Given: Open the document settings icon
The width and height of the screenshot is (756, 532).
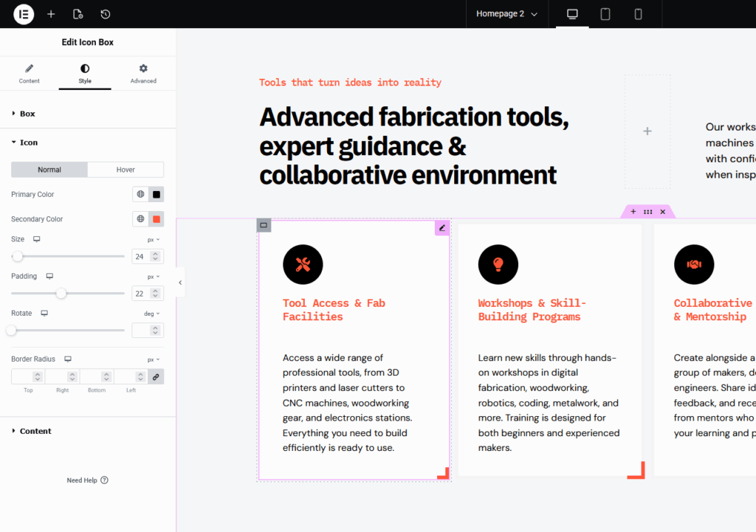Looking at the screenshot, I should pyautogui.click(x=78, y=14).
